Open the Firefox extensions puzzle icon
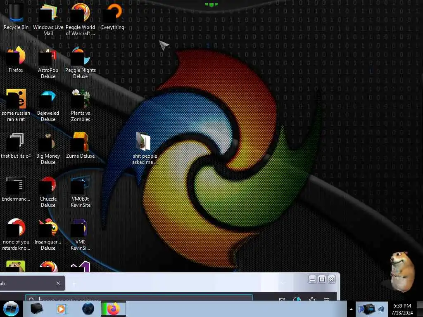Viewport: 423px width, 317px height. [312, 299]
